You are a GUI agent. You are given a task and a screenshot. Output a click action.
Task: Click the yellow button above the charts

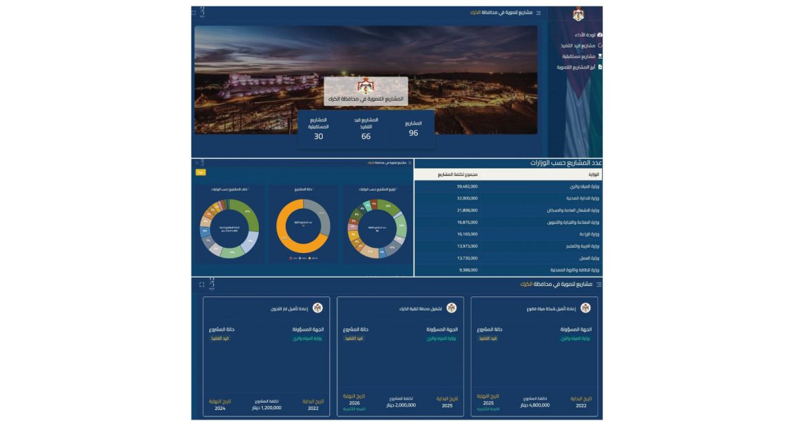201,172
